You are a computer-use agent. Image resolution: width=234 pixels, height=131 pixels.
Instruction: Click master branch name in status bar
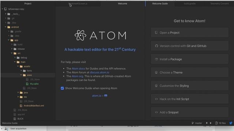pyautogui.click(x=198, y=123)
